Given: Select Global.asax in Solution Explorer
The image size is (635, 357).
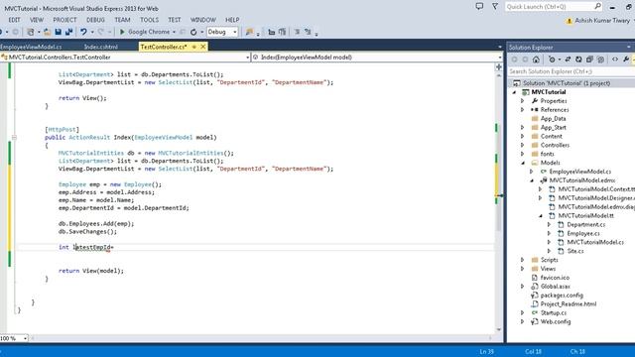Looking at the screenshot, I should pos(556,287).
